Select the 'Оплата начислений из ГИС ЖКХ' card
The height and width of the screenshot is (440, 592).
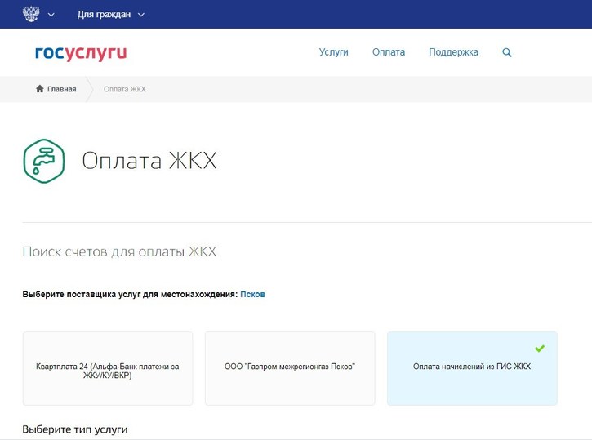click(x=472, y=369)
